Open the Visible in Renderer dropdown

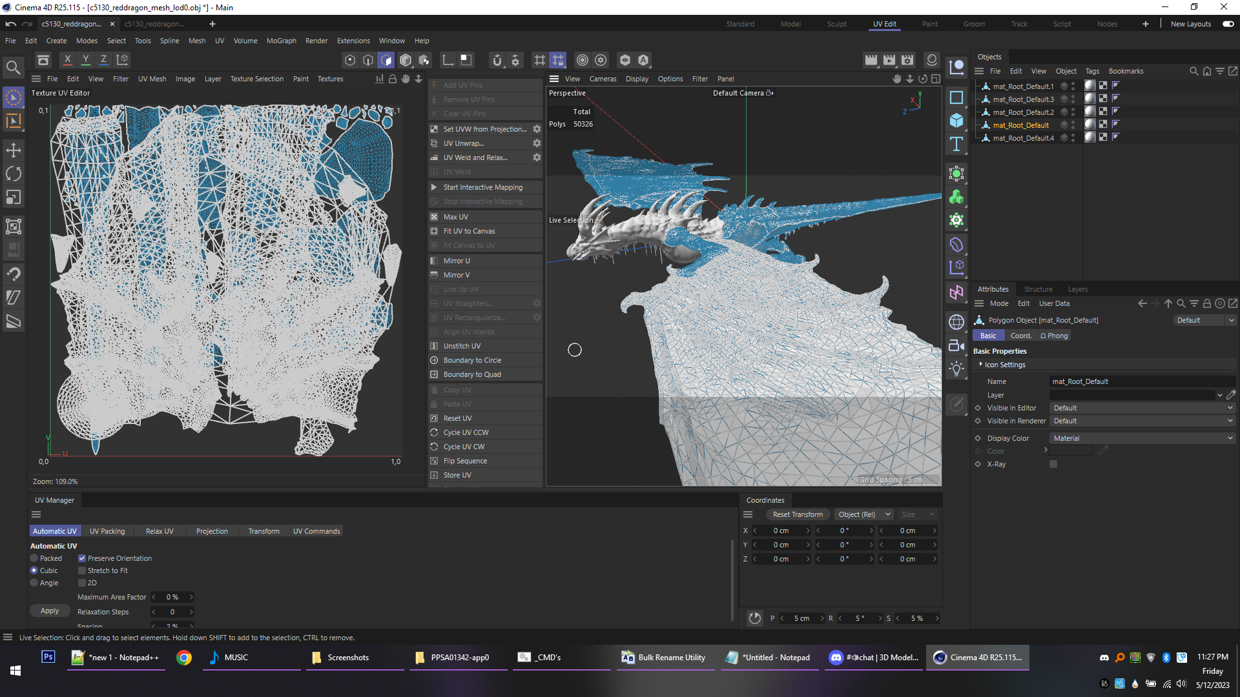coord(1143,421)
